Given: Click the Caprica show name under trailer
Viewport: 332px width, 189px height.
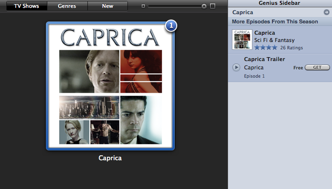Looking at the screenshot, I should pyautogui.click(x=254, y=67).
